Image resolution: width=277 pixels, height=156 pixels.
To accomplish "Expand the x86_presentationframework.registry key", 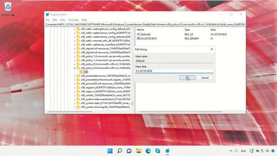I will tap(74, 80).
